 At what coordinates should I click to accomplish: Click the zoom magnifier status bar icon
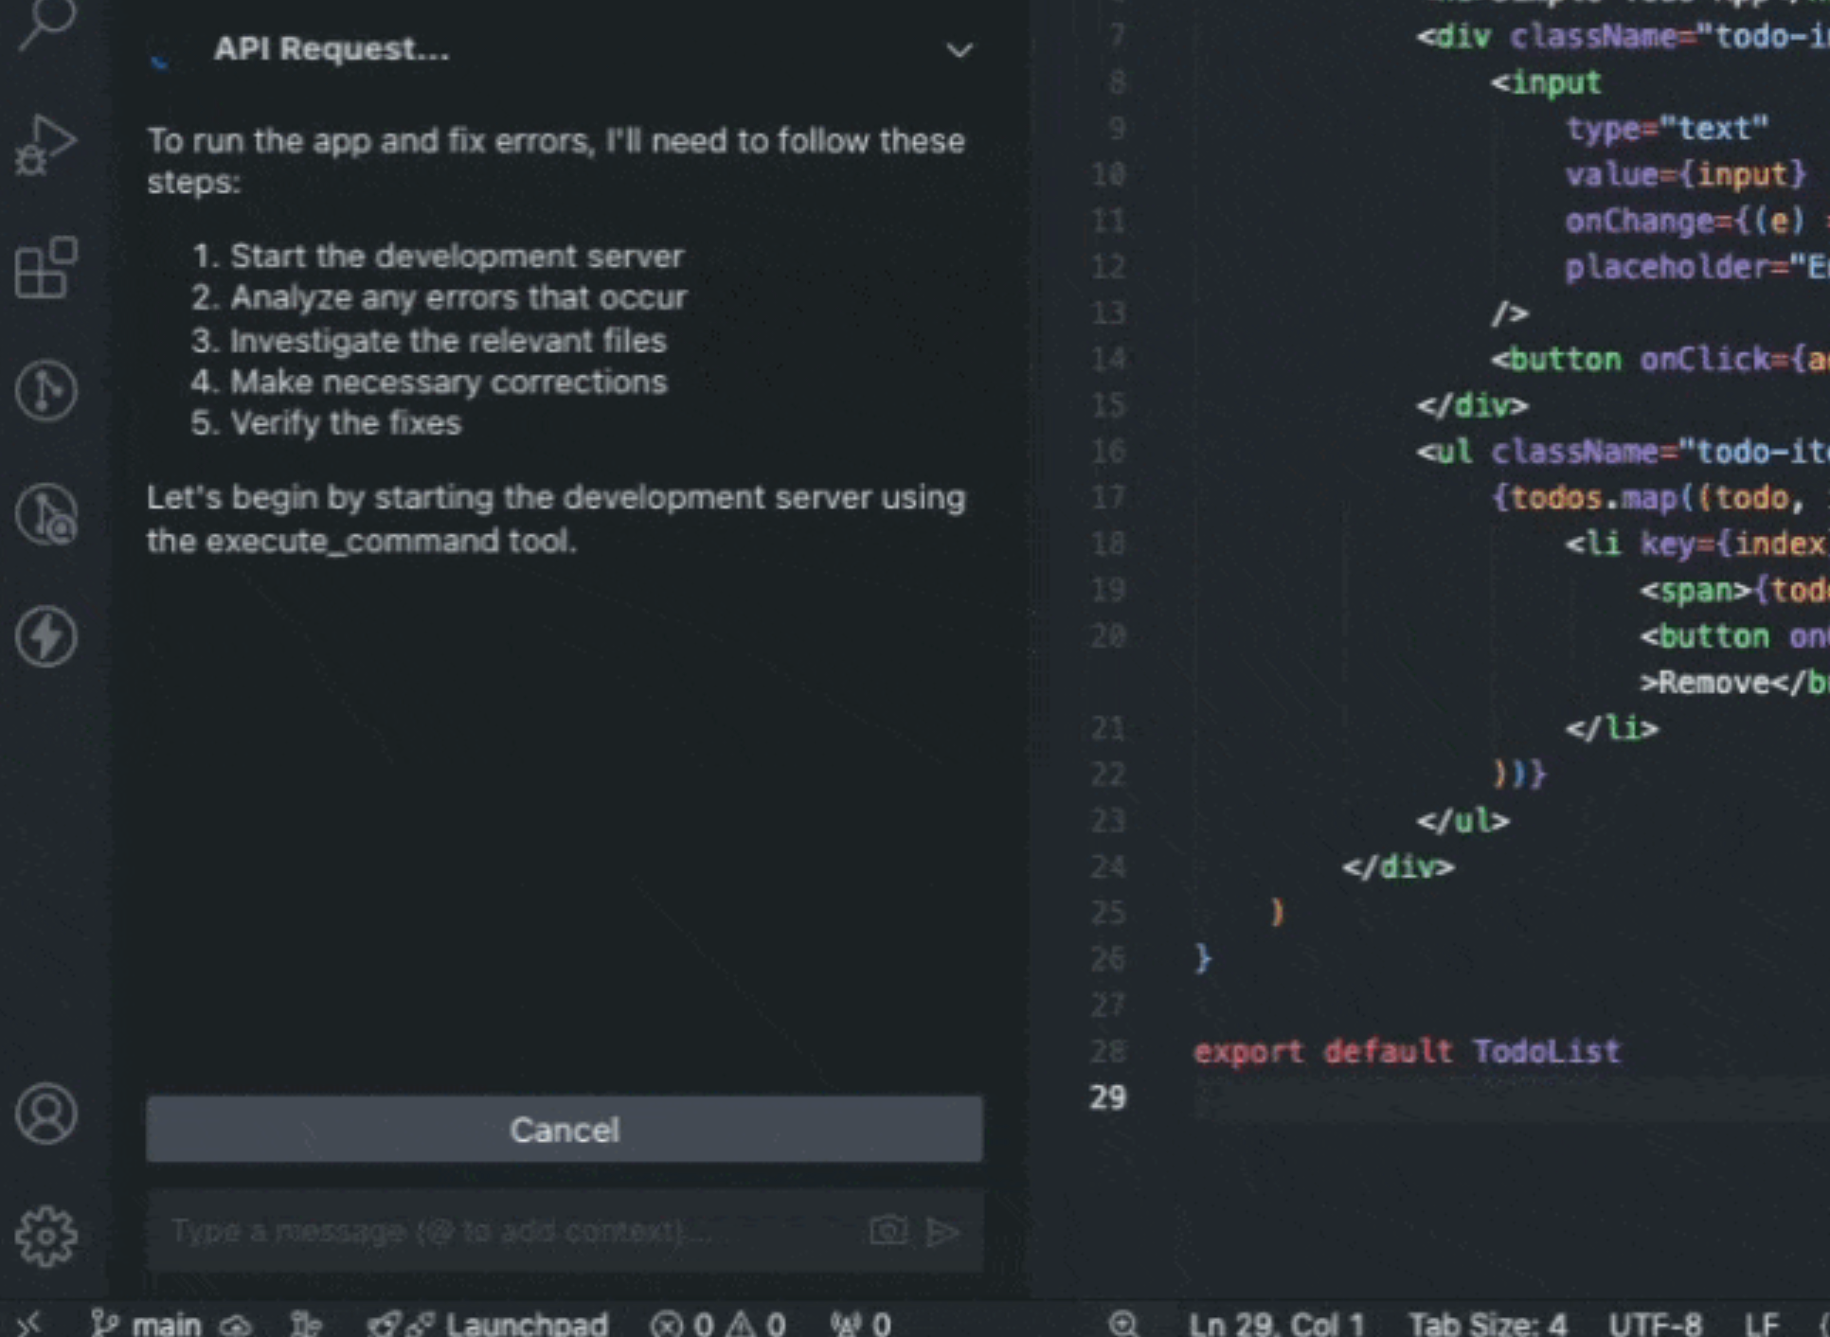(x=1123, y=1323)
